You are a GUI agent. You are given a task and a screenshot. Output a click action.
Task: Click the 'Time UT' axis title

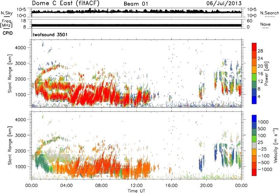pyautogui.click(x=136, y=191)
